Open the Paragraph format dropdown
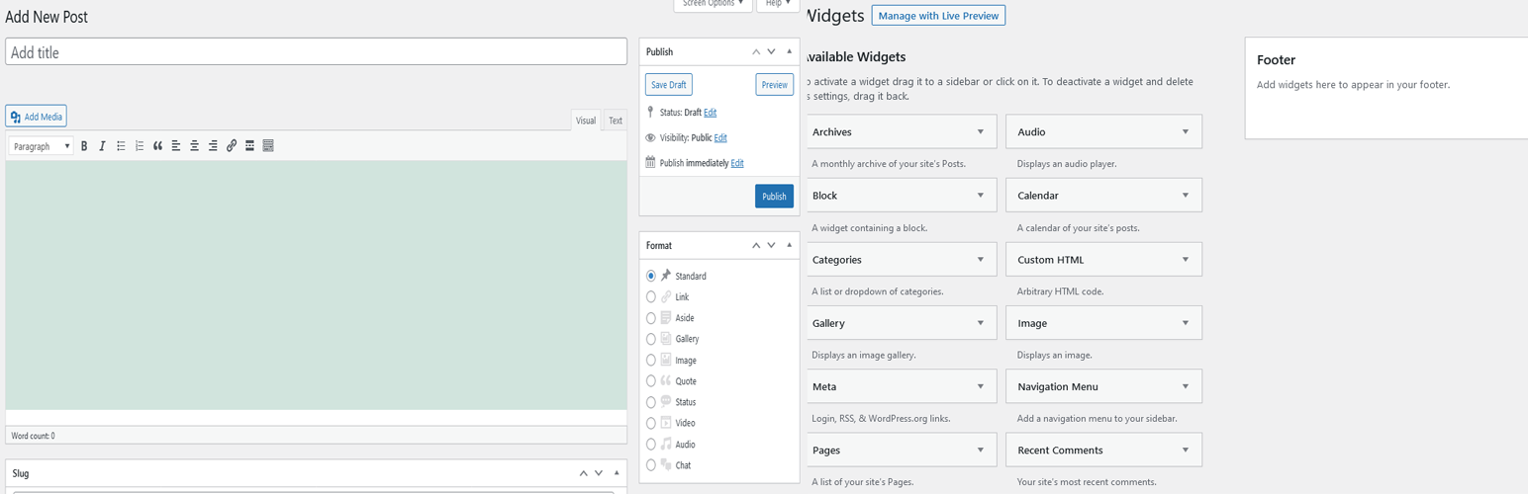Viewport: 1528px width, 494px height. tap(42, 146)
